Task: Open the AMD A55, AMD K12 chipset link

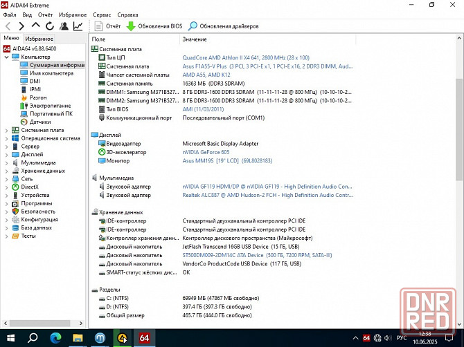Action: [206, 75]
